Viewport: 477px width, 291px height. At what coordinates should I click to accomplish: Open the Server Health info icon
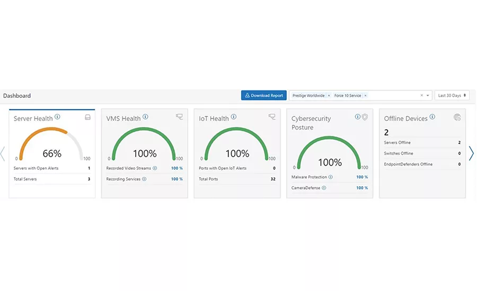click(57, 116)
